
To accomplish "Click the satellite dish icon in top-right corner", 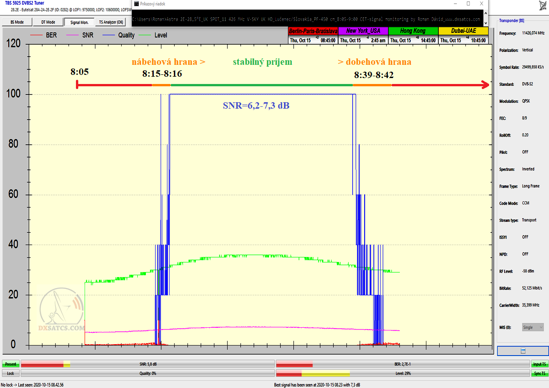I will tap(541, 5).
